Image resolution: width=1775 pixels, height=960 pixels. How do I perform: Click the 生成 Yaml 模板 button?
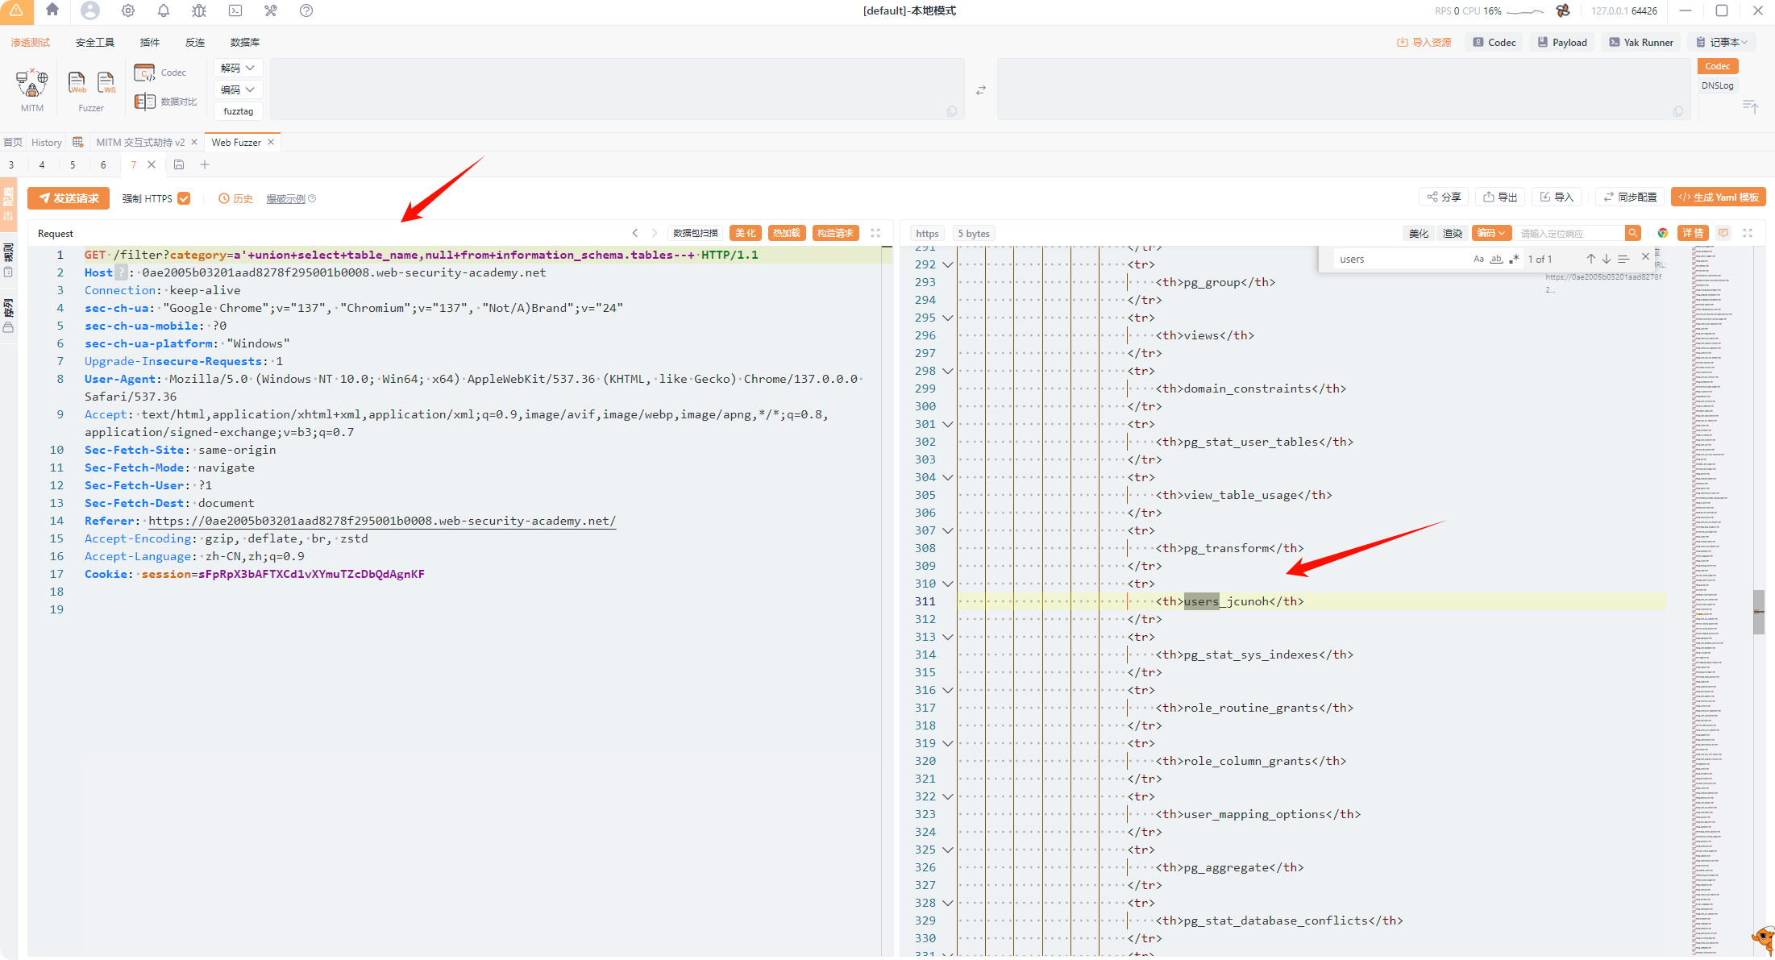click(x=1718, y=197)
